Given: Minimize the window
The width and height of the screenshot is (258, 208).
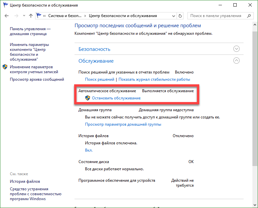Looking at the screenshot, I should point(220,5).
